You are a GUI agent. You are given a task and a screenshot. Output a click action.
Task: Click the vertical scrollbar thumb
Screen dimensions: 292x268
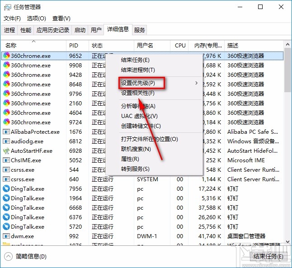[287, 70]
